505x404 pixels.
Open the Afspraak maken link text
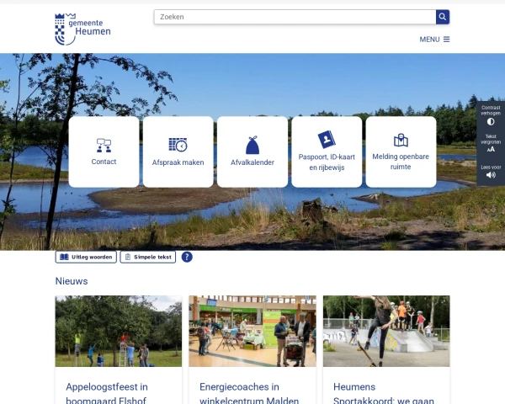pyautogui.click(x=178, y=162)
